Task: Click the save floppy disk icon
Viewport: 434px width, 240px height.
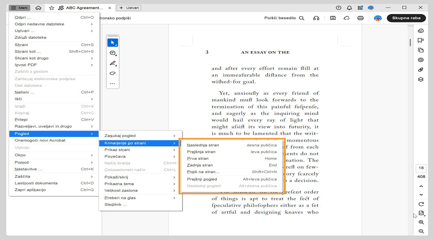Action: [x=333, y=18]
